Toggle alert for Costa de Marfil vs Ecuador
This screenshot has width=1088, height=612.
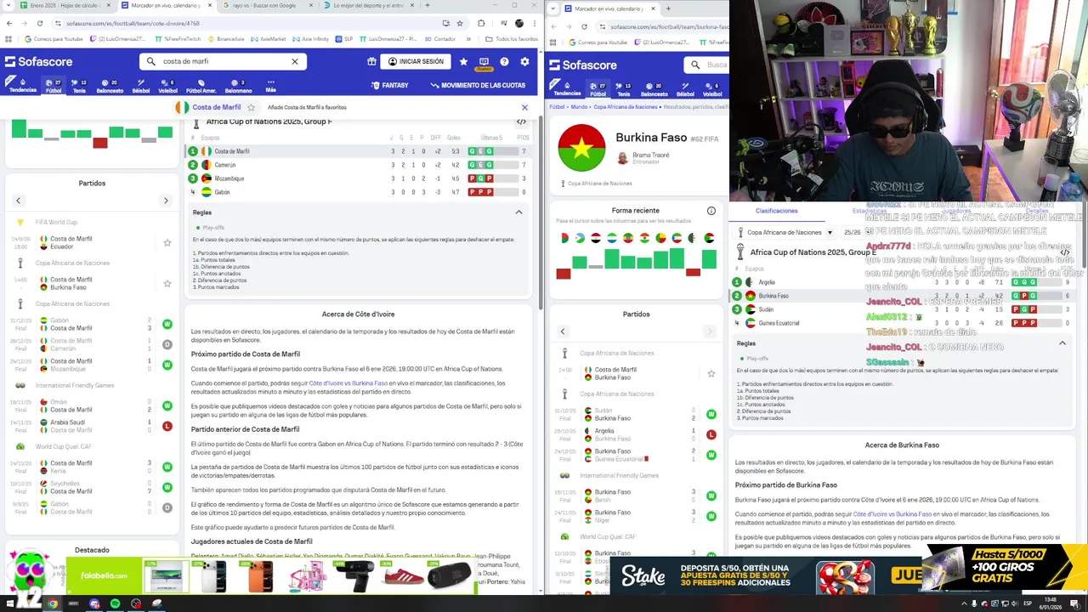(x=167, y=242)
